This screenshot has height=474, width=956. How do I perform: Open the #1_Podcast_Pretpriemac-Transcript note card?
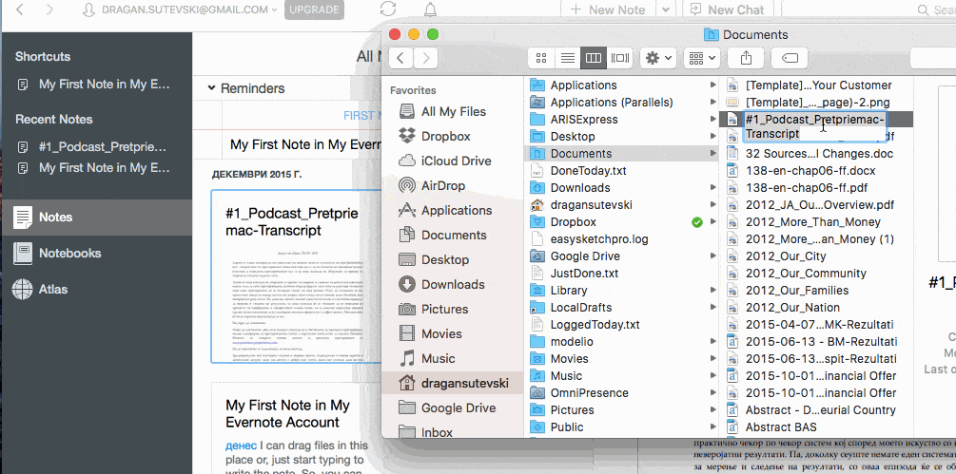(287, 275)
